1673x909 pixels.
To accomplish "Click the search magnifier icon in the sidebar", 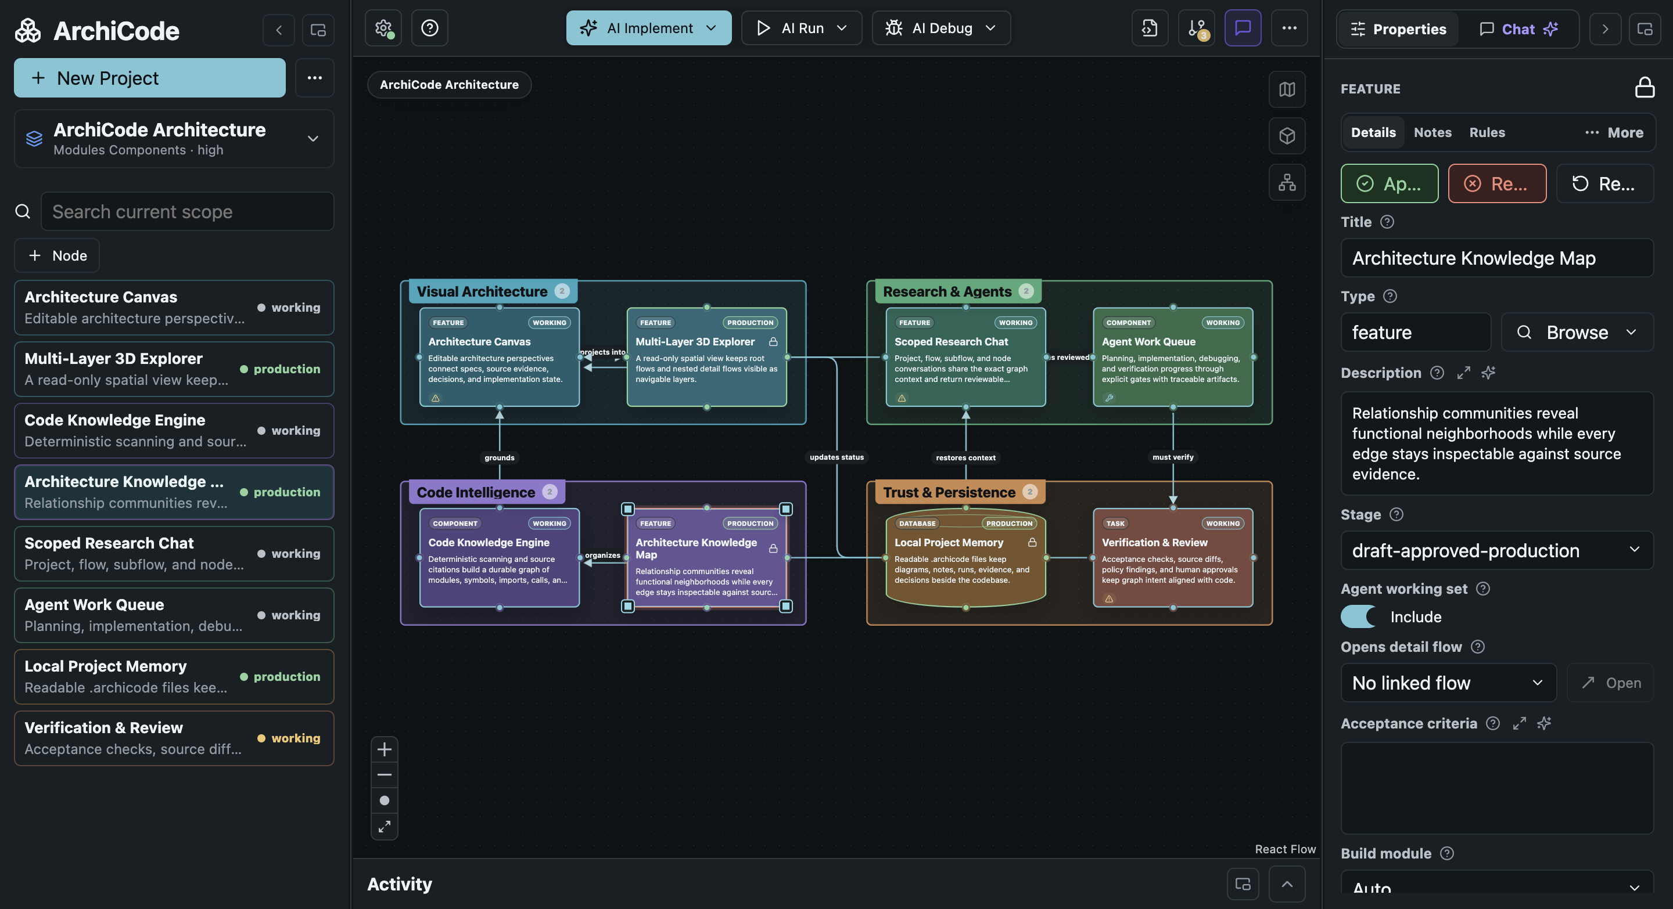I will click(x=23, y=211).
